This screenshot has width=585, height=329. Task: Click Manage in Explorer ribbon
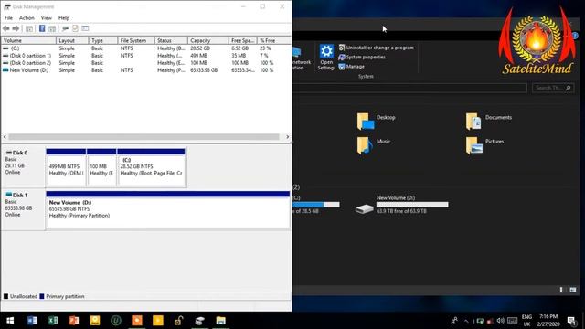(351, 67)
